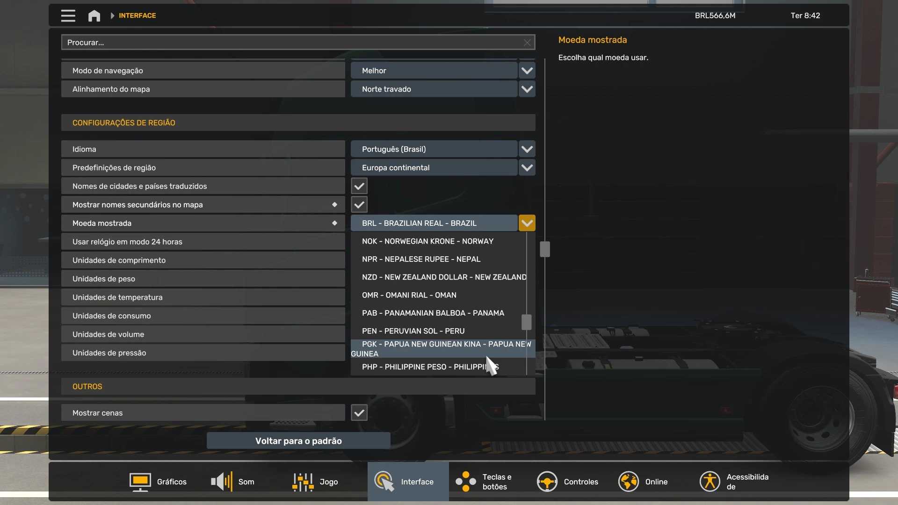
Task: Uncheck translated city and country names
Action: [x=359, y=186]
